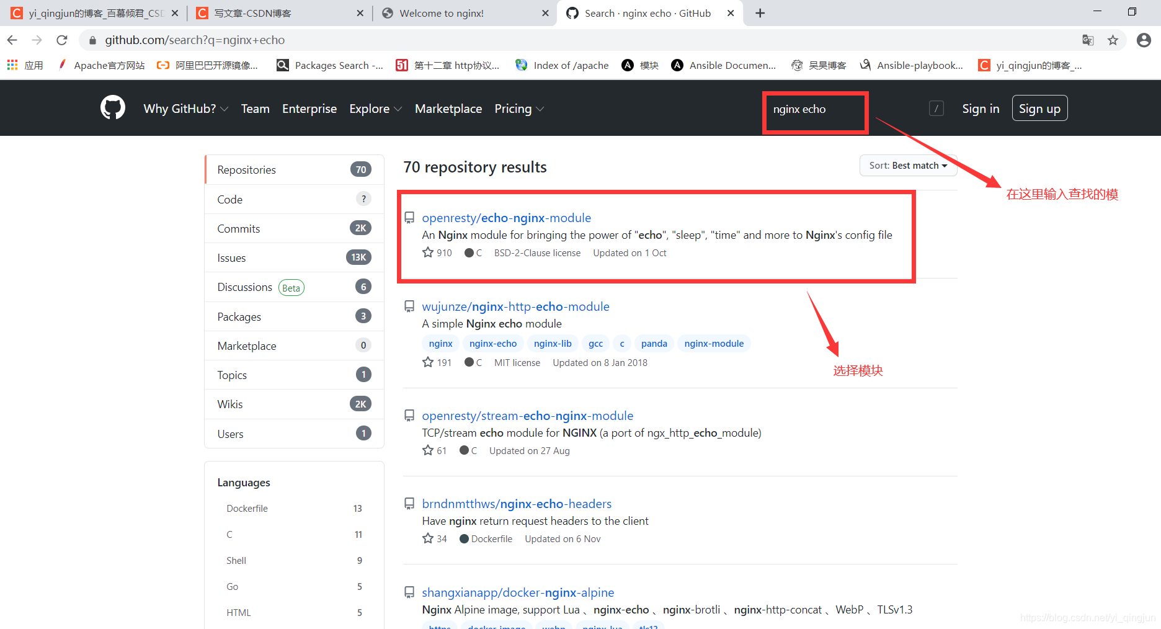Open the Packages Search bookmark
The image size is (1161, 629).
[x=330, y=65]
